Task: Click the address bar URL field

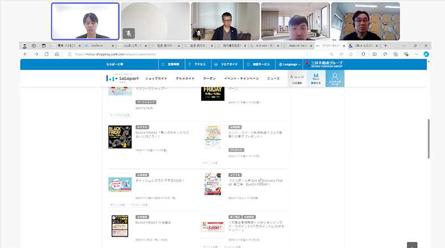Action: (198, 55)
